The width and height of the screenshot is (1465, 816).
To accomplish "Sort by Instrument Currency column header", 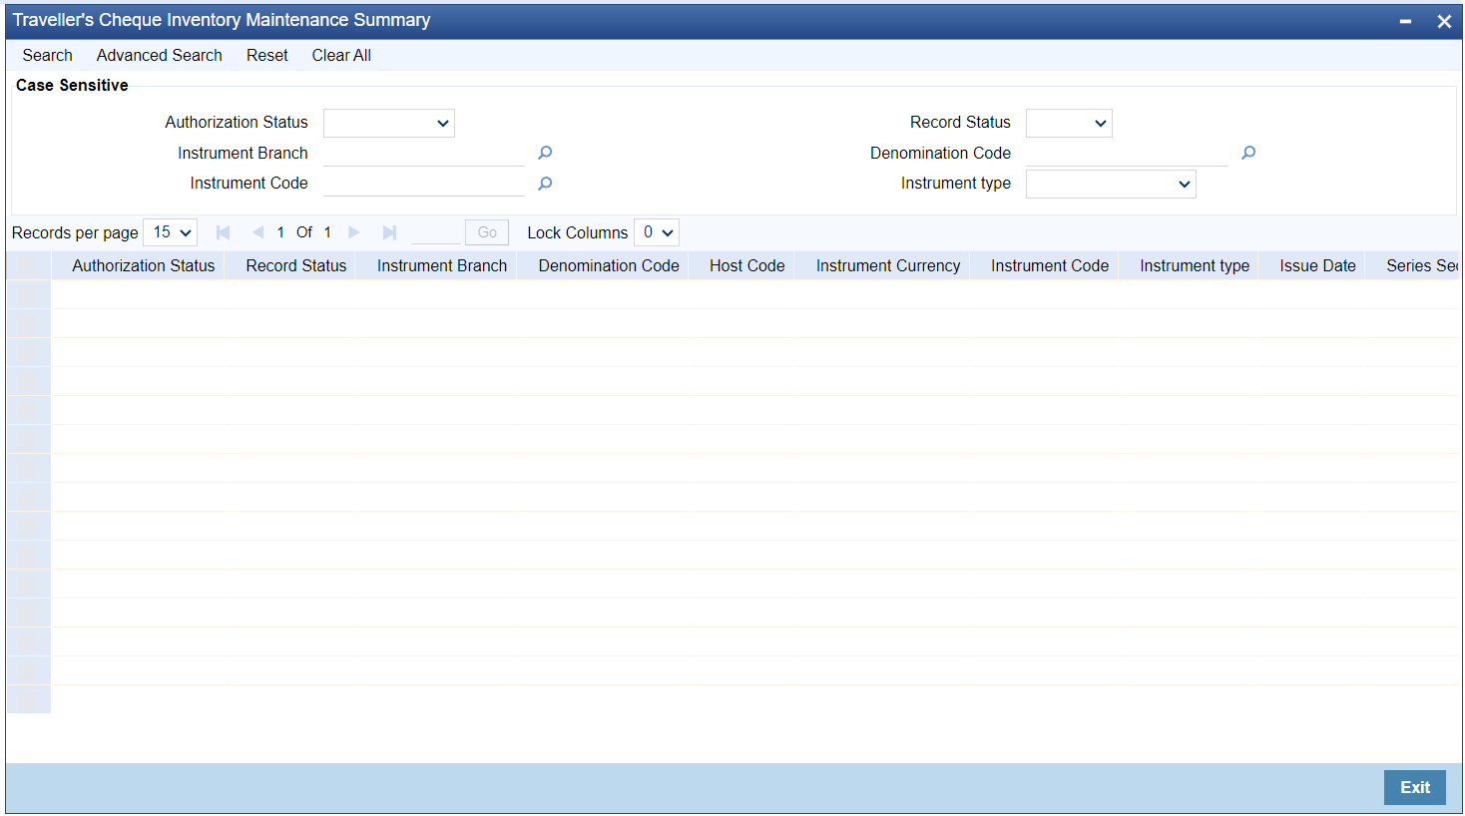I will [x=888, y=265].
